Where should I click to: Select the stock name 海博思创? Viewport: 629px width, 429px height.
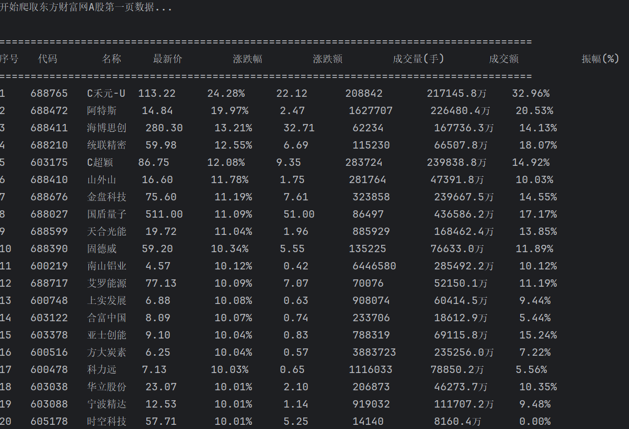[107, 128]
